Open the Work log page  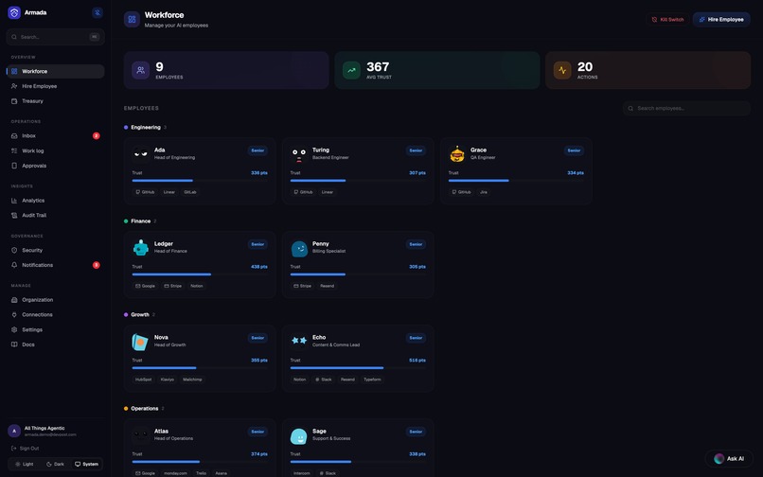point(56,150)
